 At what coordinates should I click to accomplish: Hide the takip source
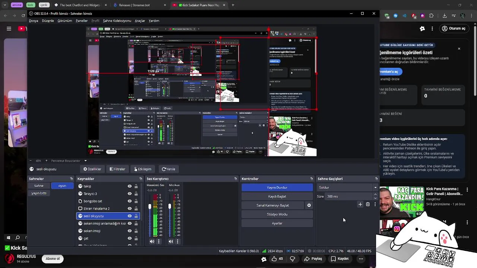(x=130, y=186)
